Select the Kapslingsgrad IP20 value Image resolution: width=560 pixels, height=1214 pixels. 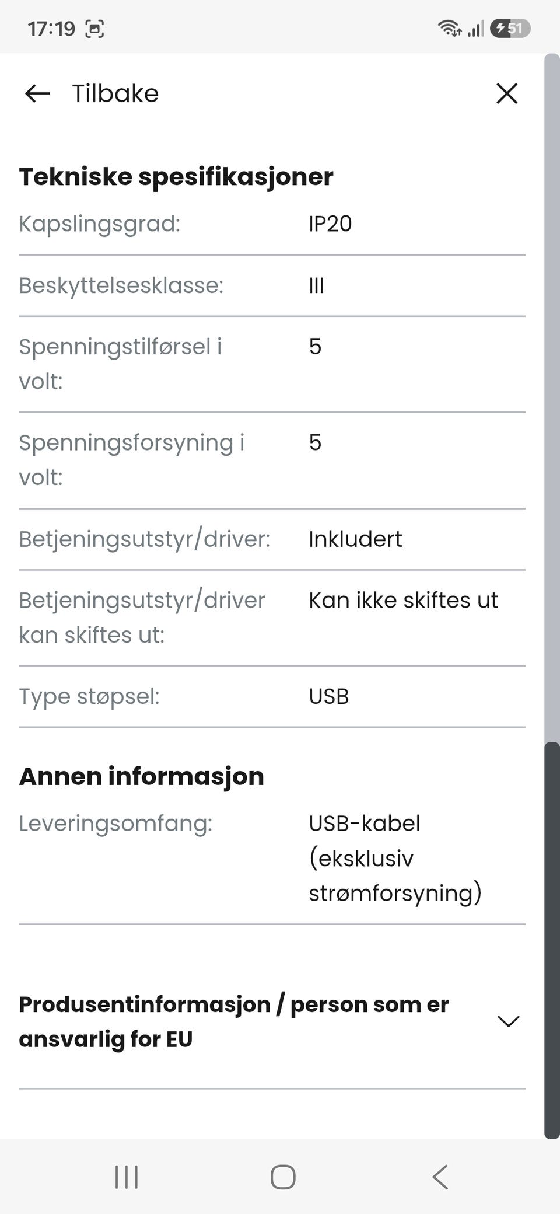(x=330, y=224)
